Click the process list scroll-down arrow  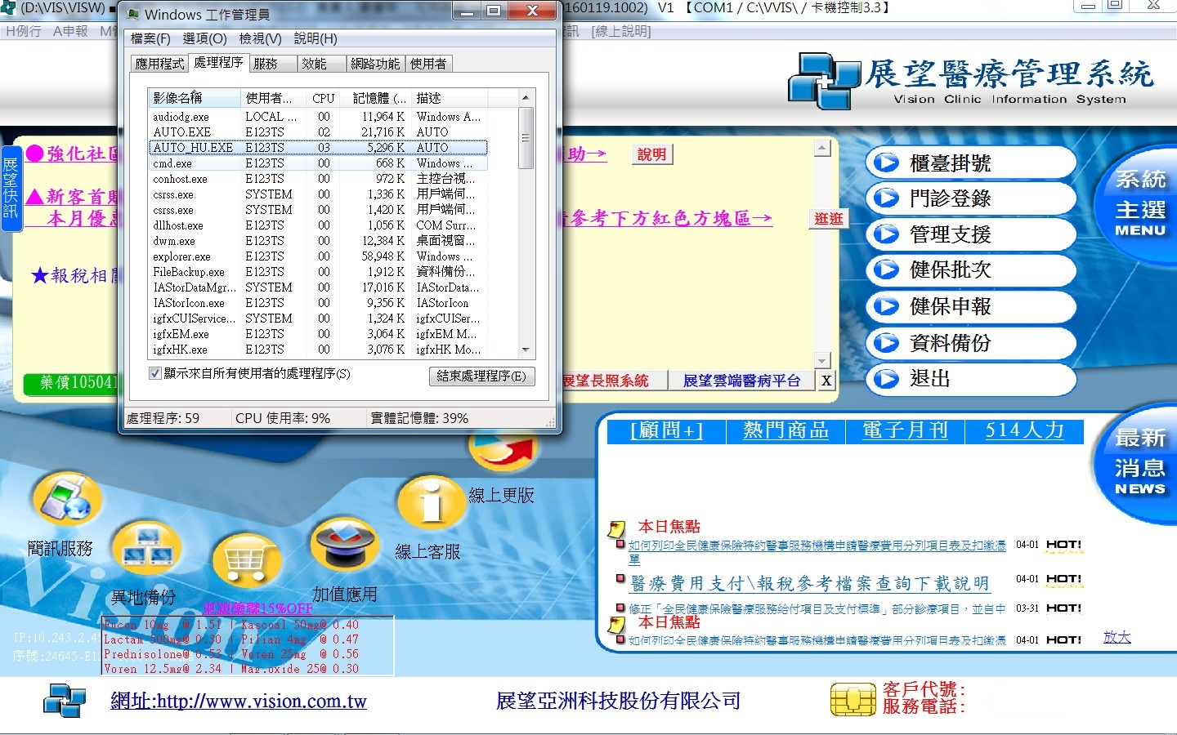pyautogui.click(x=526, y=350)
